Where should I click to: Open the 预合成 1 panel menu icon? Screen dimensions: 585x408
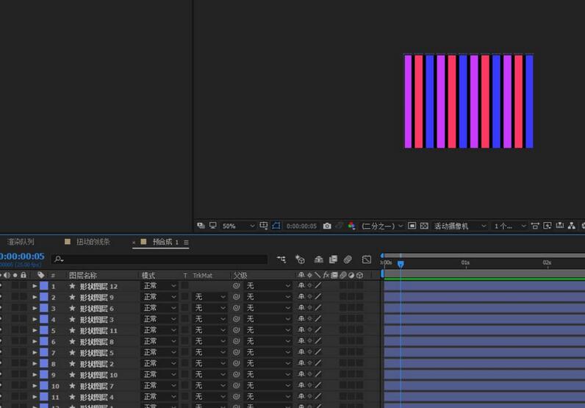pyautogui.click(x=186, y=243)
